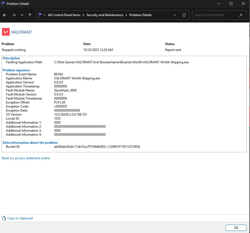Go back using the back arrow

[x=5, y=15]
